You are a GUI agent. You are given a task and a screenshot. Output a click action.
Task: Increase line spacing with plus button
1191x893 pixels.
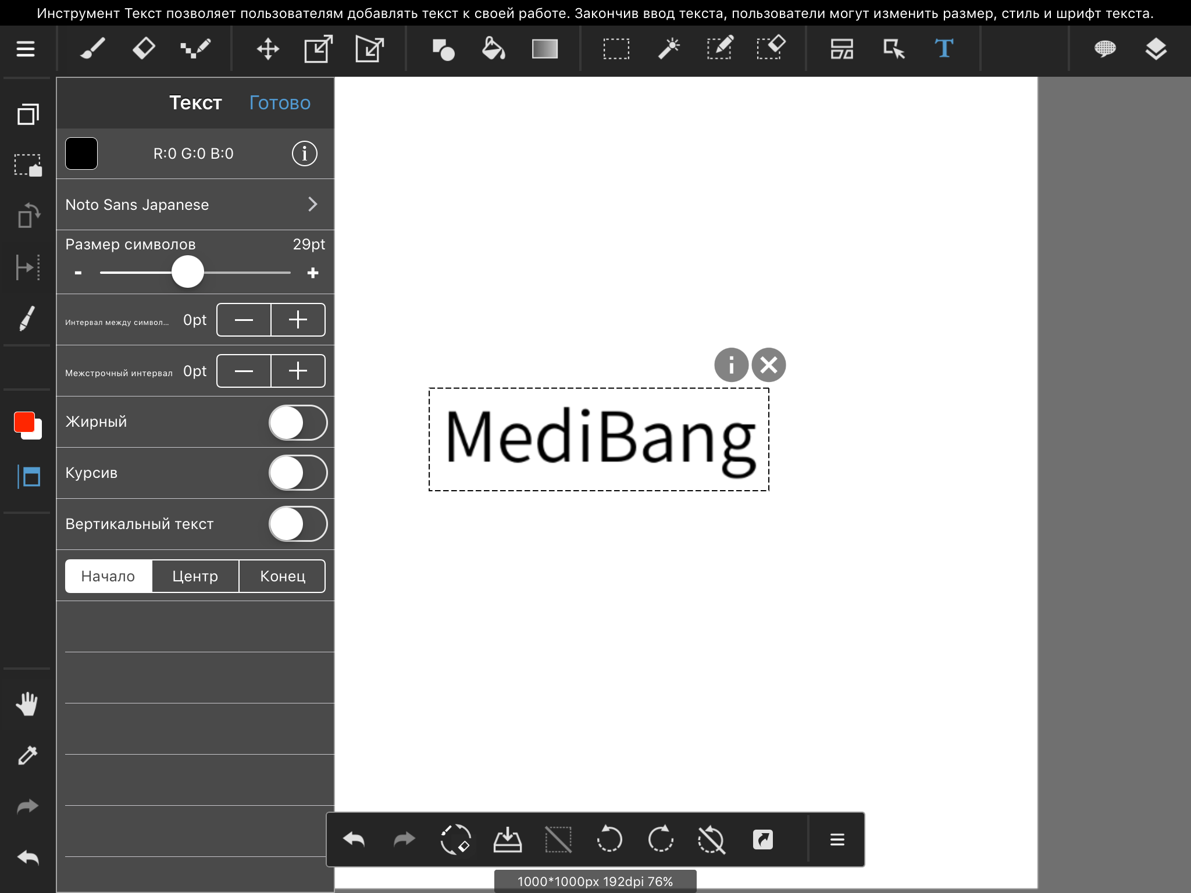click(x=298, y=371)
